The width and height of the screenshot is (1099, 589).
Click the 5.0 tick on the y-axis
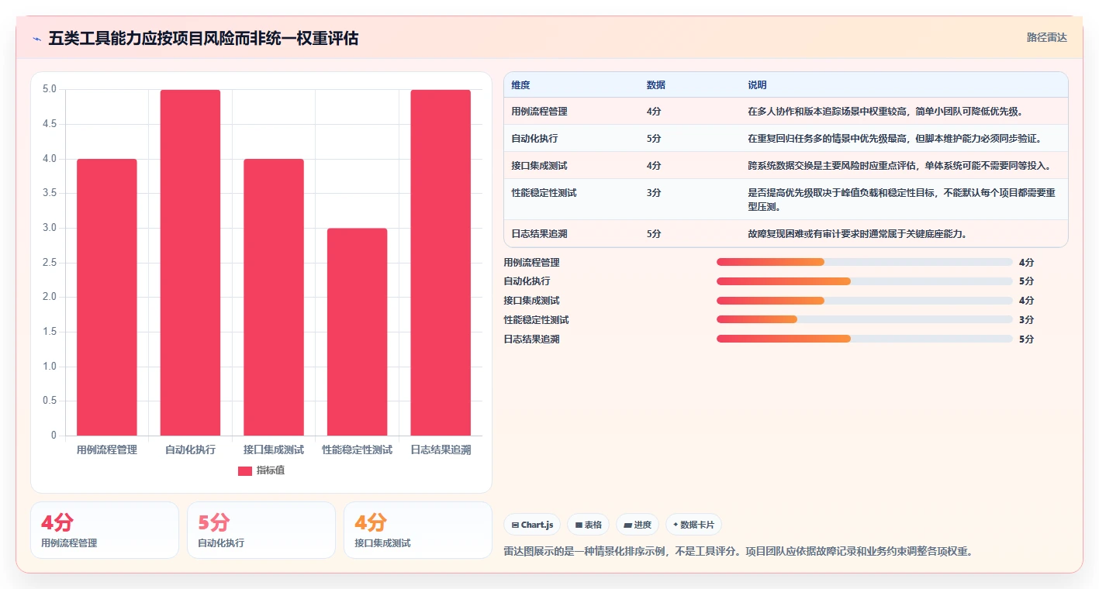(49, 89)
